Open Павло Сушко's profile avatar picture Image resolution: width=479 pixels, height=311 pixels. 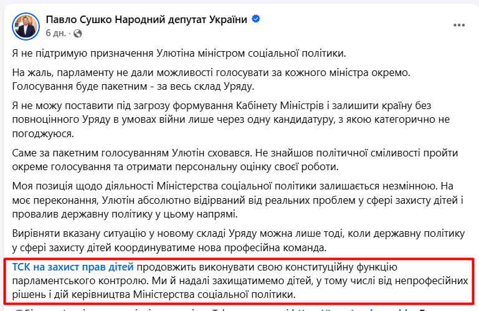[x=26, y=26]
